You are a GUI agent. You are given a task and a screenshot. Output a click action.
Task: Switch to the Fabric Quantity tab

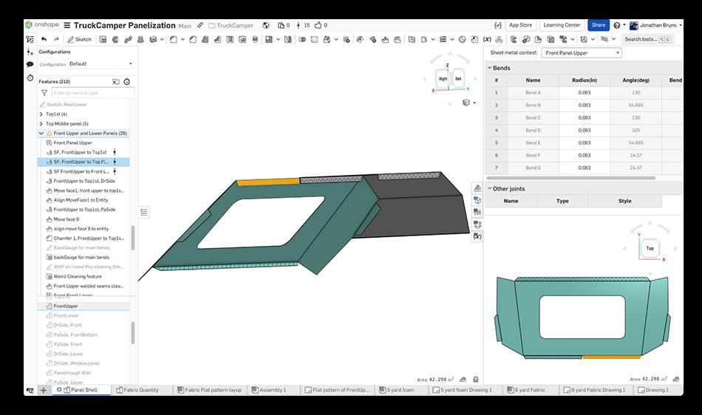[x=140, y=390]
